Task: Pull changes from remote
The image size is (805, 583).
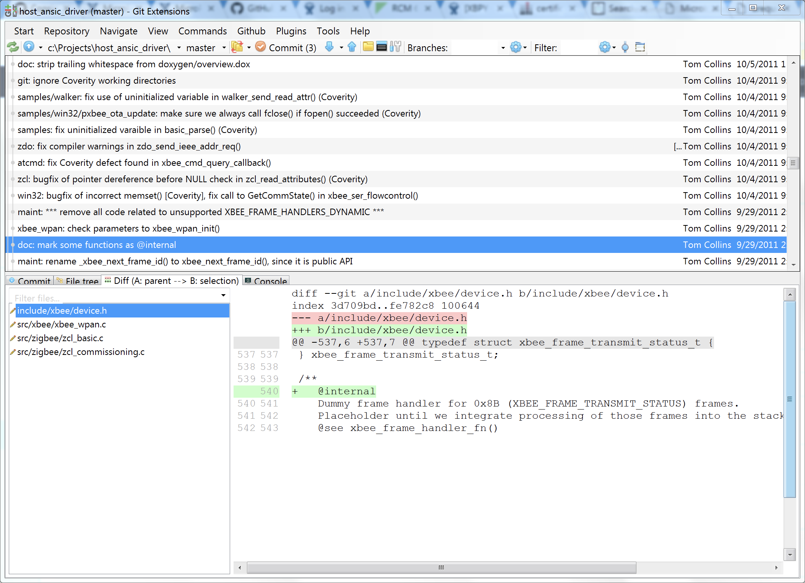Action: pos(329,47)
